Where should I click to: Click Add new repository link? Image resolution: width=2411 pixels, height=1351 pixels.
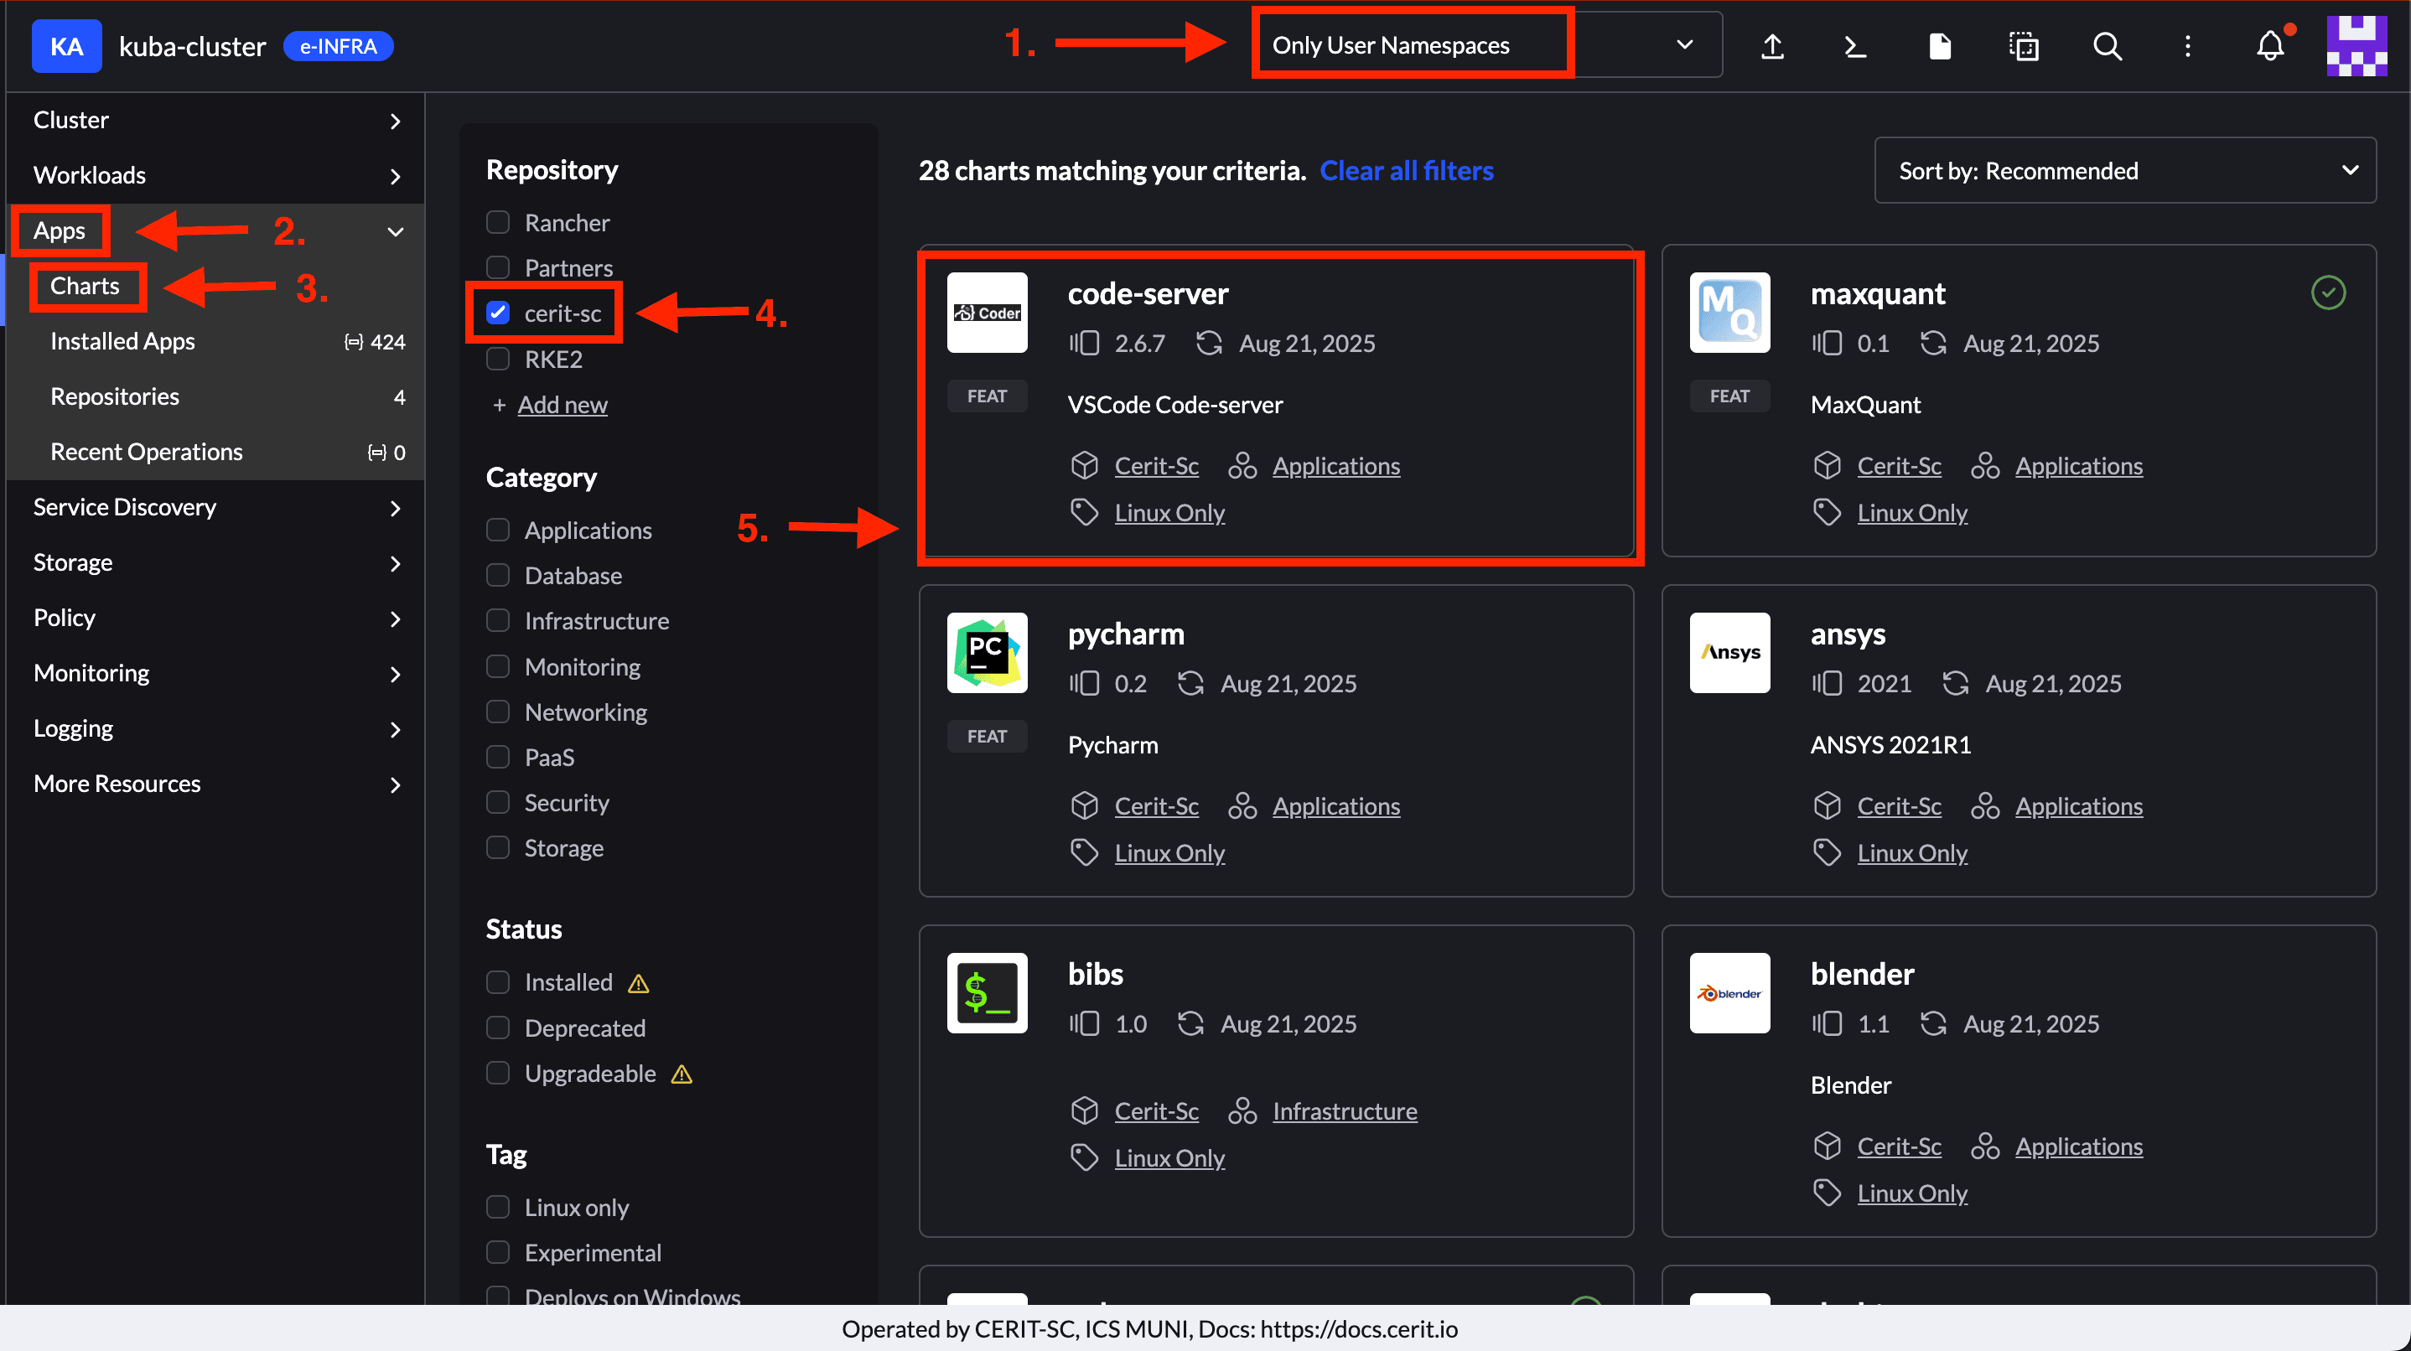coord(562,405)
